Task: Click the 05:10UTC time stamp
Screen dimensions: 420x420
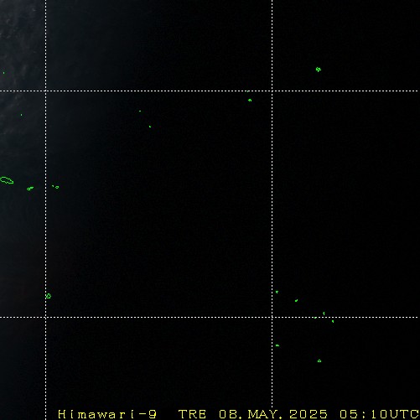Action: 379,414
